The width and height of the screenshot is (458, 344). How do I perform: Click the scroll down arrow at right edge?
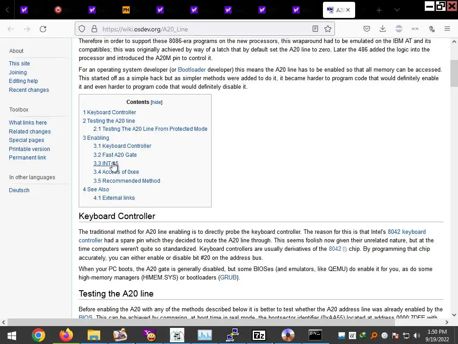tap(454, 315)
